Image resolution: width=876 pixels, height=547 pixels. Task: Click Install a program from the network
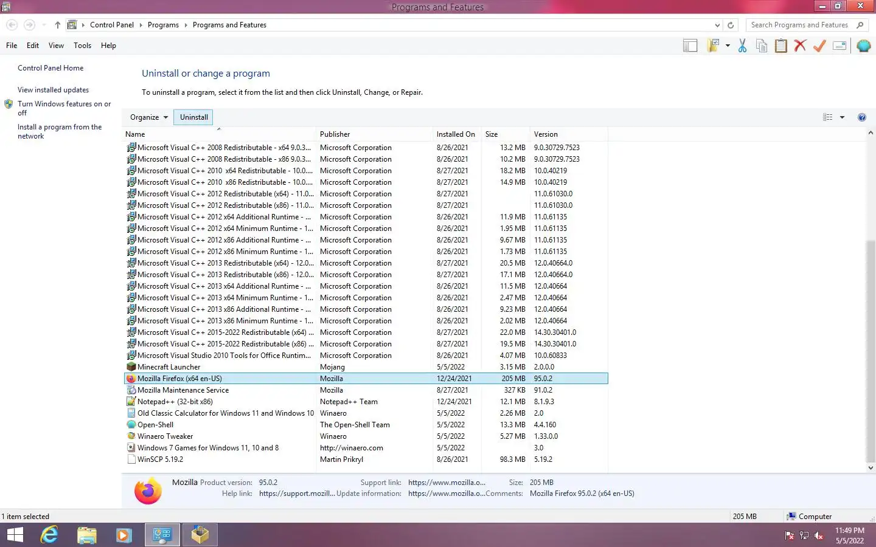(60, 131)
